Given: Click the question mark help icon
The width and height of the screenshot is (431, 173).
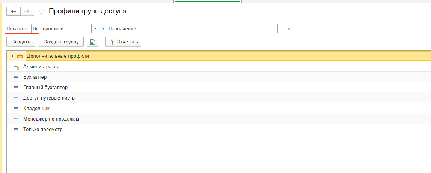Looking at the screenshot, I should 103,28.
